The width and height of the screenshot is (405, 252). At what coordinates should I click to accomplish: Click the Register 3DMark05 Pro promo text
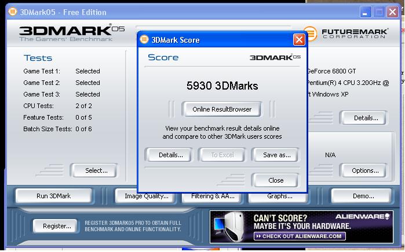(x=133, y=226)
